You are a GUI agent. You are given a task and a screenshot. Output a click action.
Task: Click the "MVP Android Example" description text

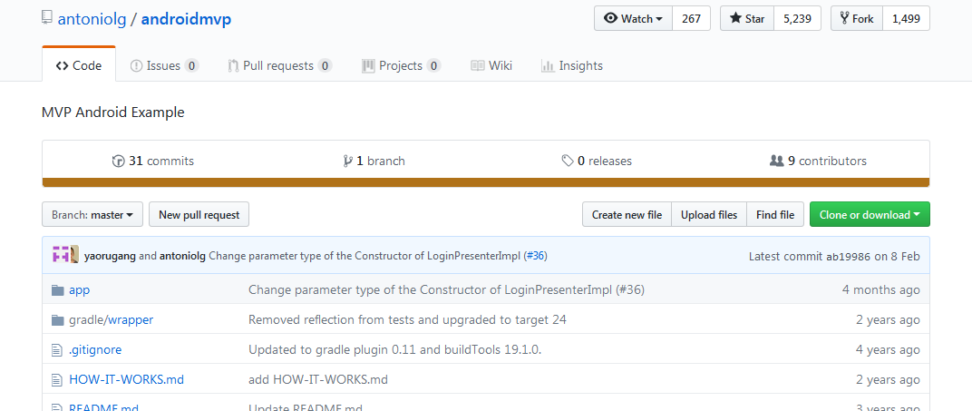pos(112,113)
